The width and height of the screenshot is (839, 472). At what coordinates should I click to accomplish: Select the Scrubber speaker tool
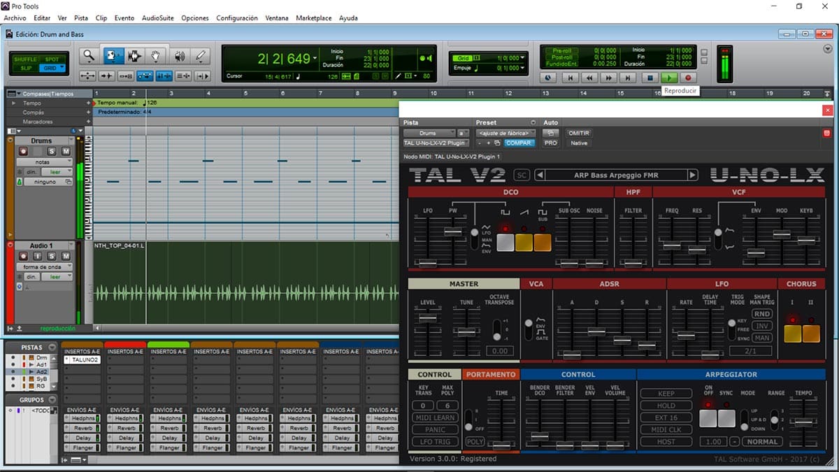(179, 56)
